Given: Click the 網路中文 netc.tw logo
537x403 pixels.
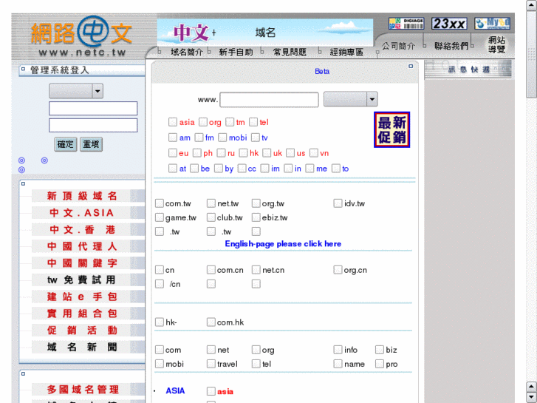Looking at the screenshot, I should (x=78, y=38).
